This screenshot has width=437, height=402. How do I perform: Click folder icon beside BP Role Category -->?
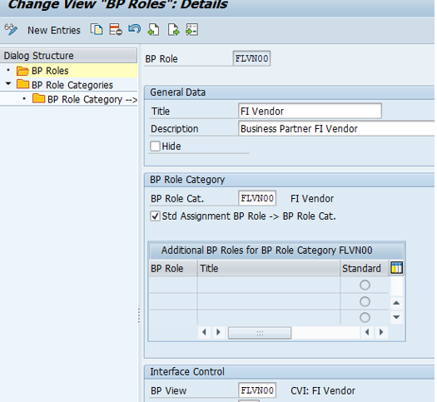[38, 98]
